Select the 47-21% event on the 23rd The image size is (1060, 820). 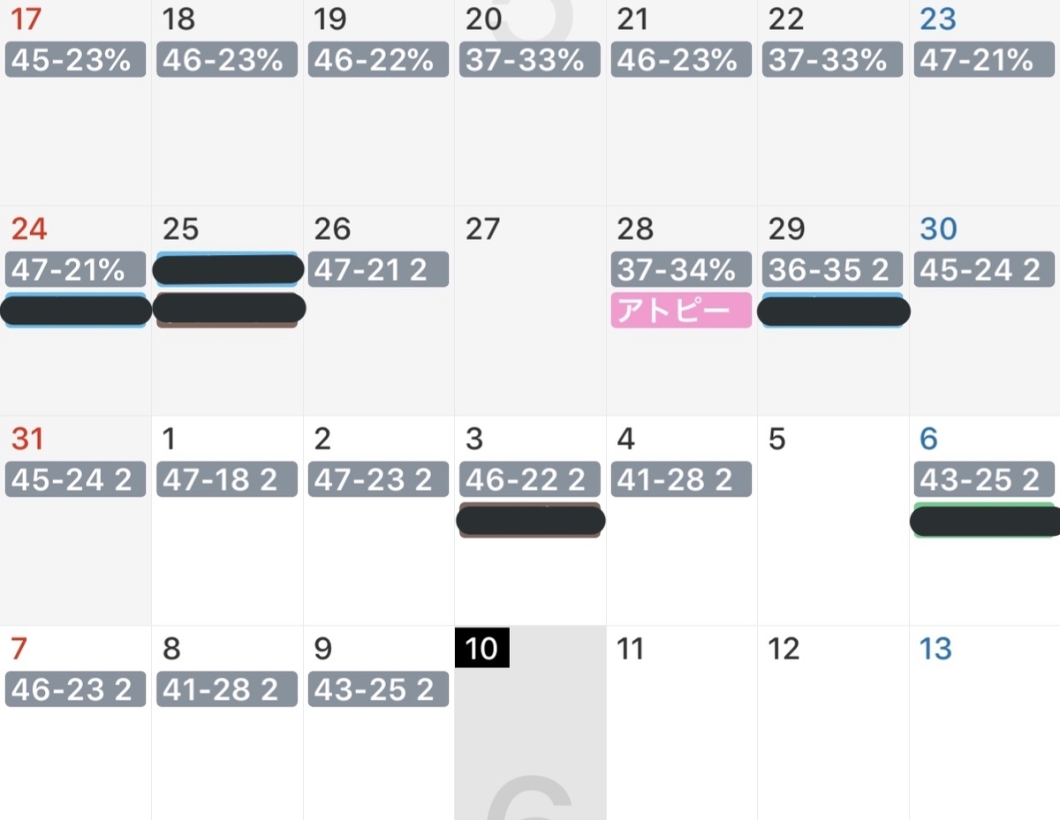tap(984, 60)
